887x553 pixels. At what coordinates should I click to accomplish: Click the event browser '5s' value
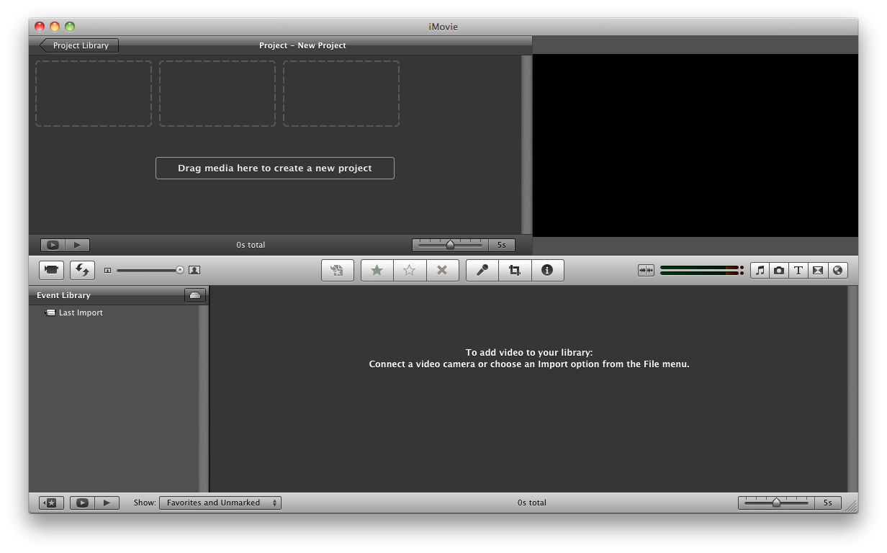click(x=828, y=503)
